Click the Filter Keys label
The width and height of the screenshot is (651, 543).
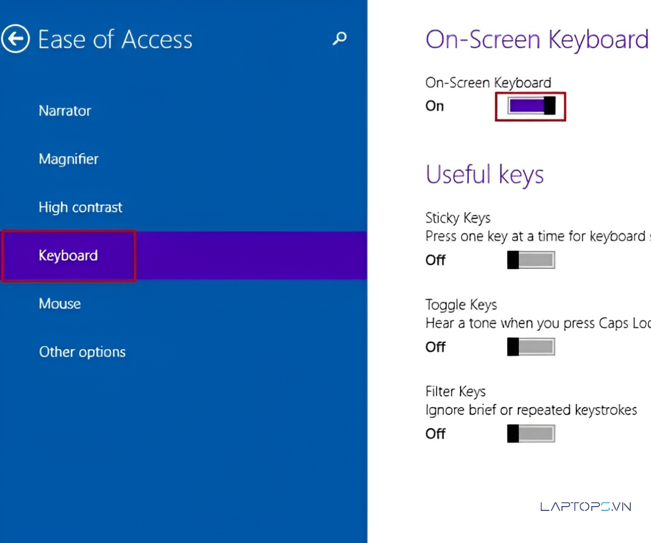point(455,392)
